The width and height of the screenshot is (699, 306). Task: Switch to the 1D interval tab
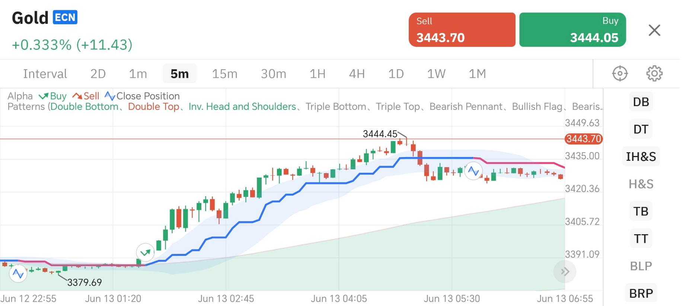click(396, 73)
